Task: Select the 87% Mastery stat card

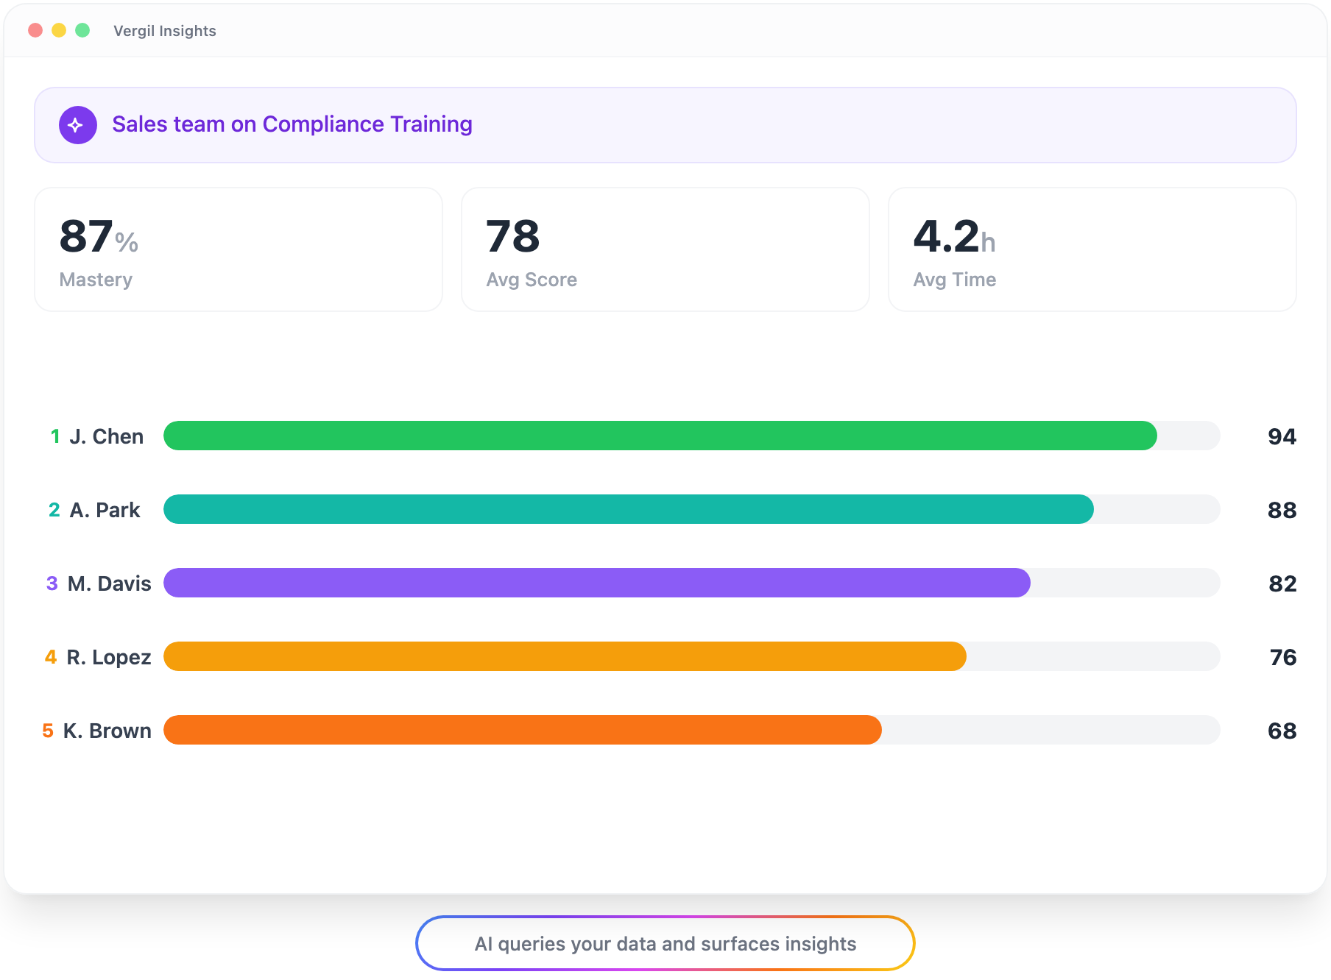Action: pos(239,249)
